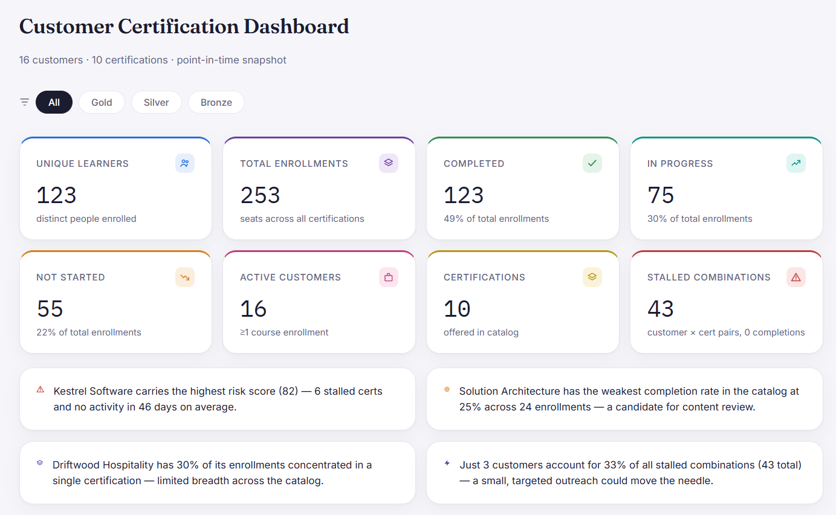
Task: Click the Solution Architecture completion rate insight
Action: 624,399
